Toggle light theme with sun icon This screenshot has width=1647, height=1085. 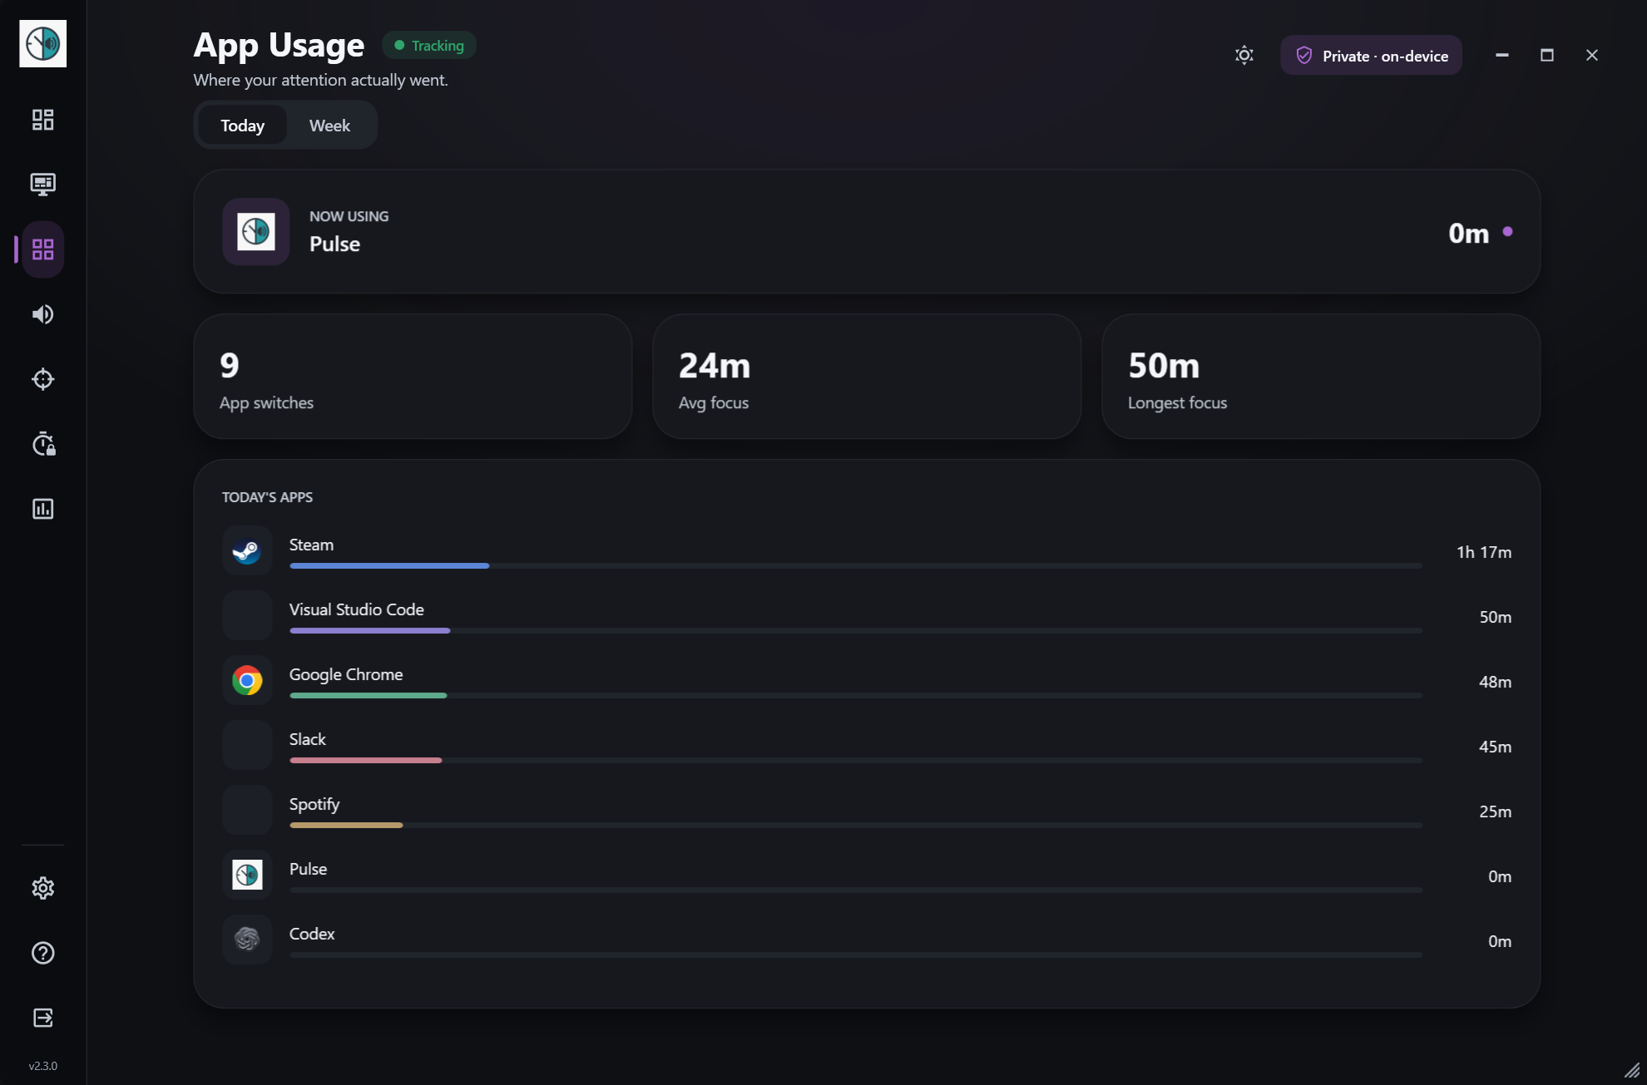click(x=1244, y=55)
